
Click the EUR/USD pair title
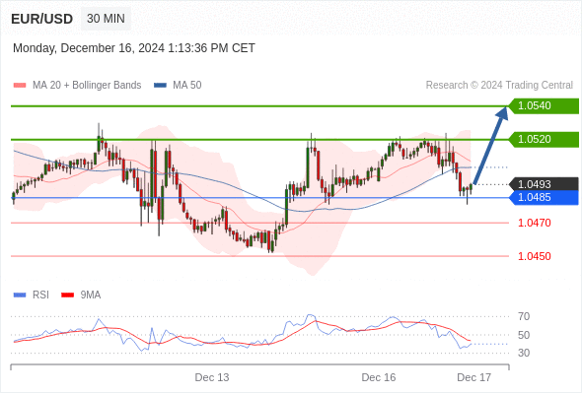click(x=42, y=19)
